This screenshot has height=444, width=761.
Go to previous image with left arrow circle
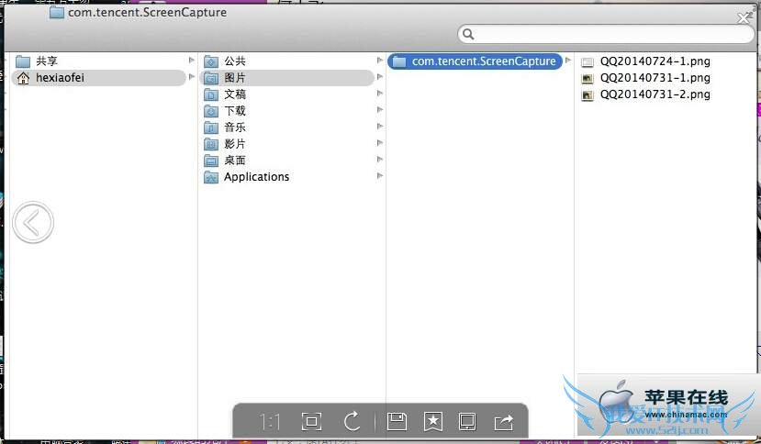[33, 223]
